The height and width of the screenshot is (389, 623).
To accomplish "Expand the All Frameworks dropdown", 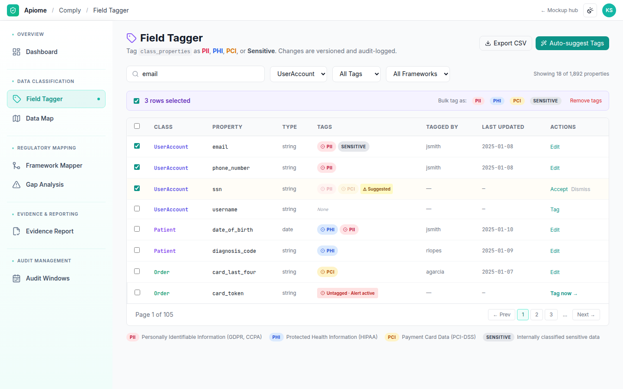I will (418, 74).
